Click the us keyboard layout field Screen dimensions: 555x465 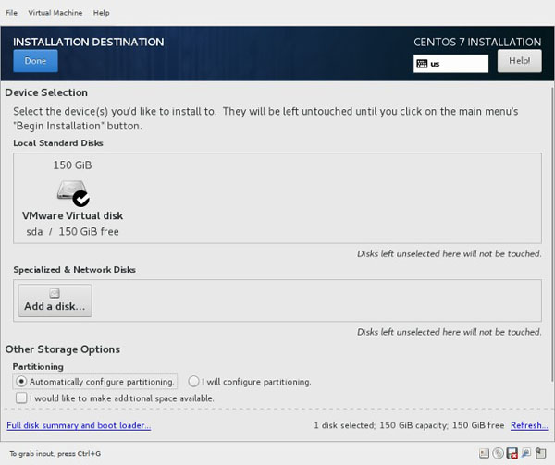pos(450,64)
